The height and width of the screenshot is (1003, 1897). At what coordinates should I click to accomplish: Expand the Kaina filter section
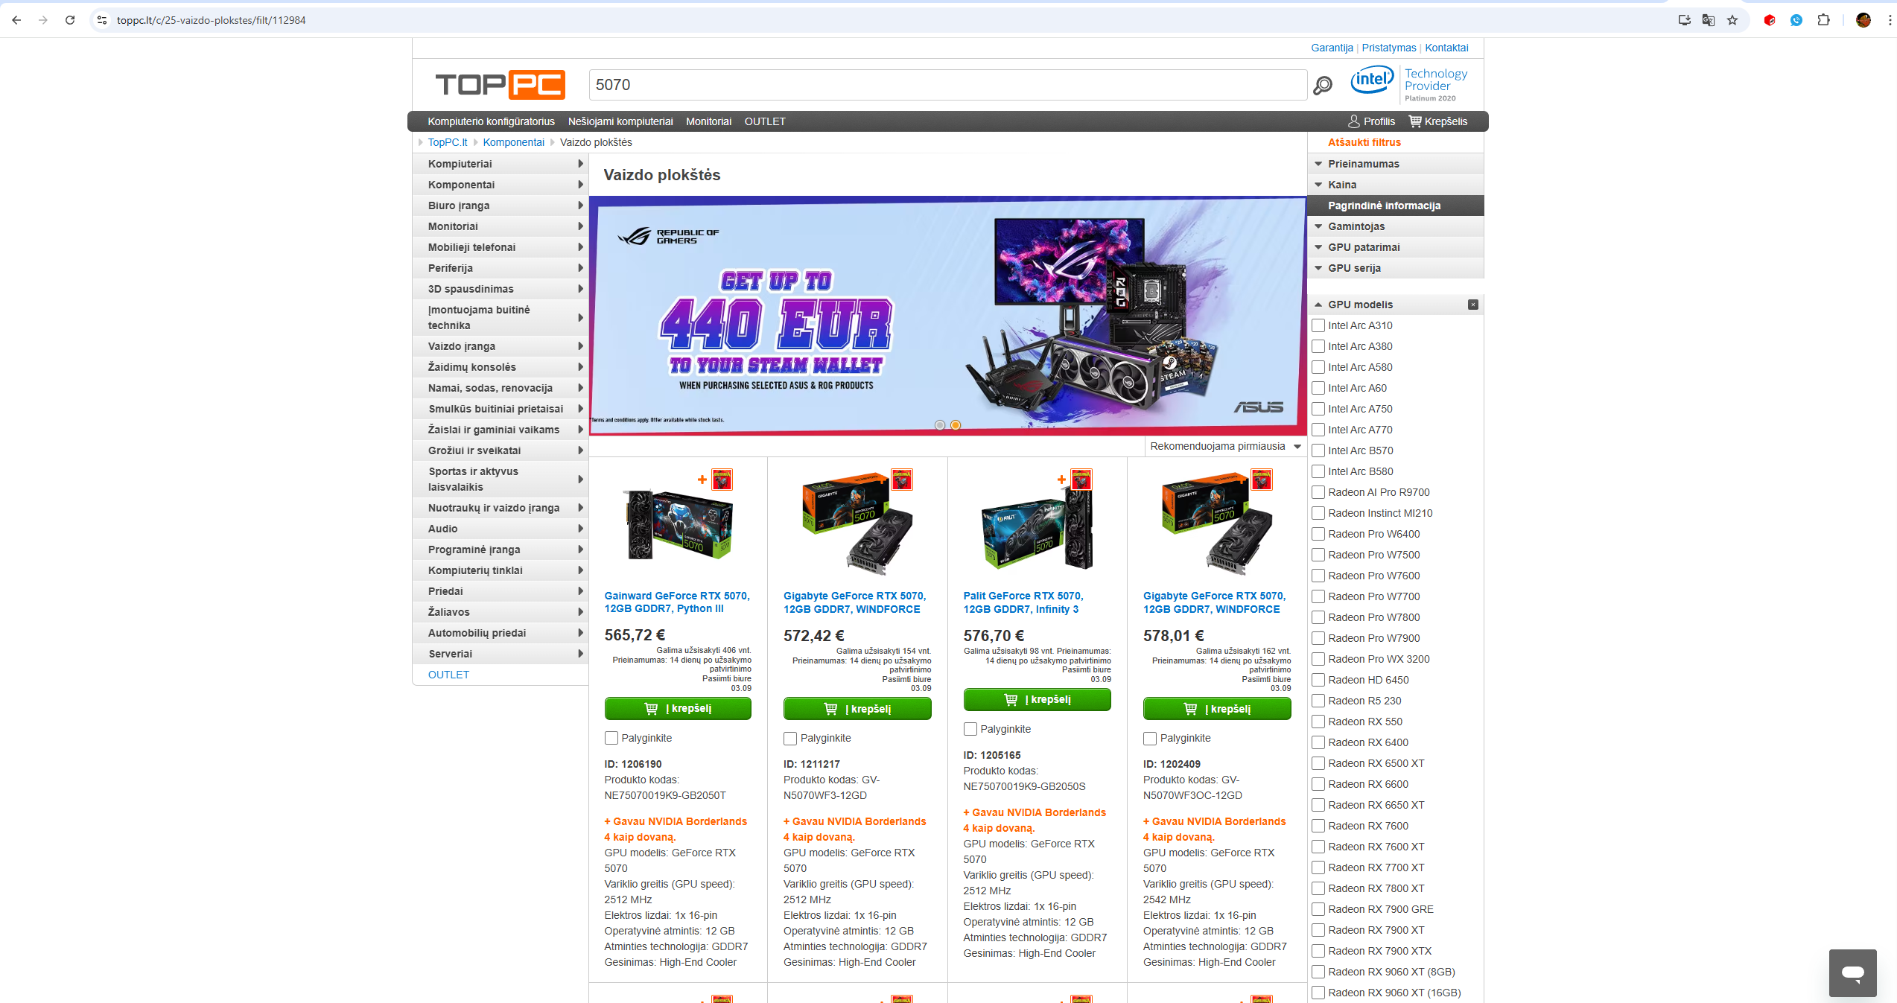1341,185
